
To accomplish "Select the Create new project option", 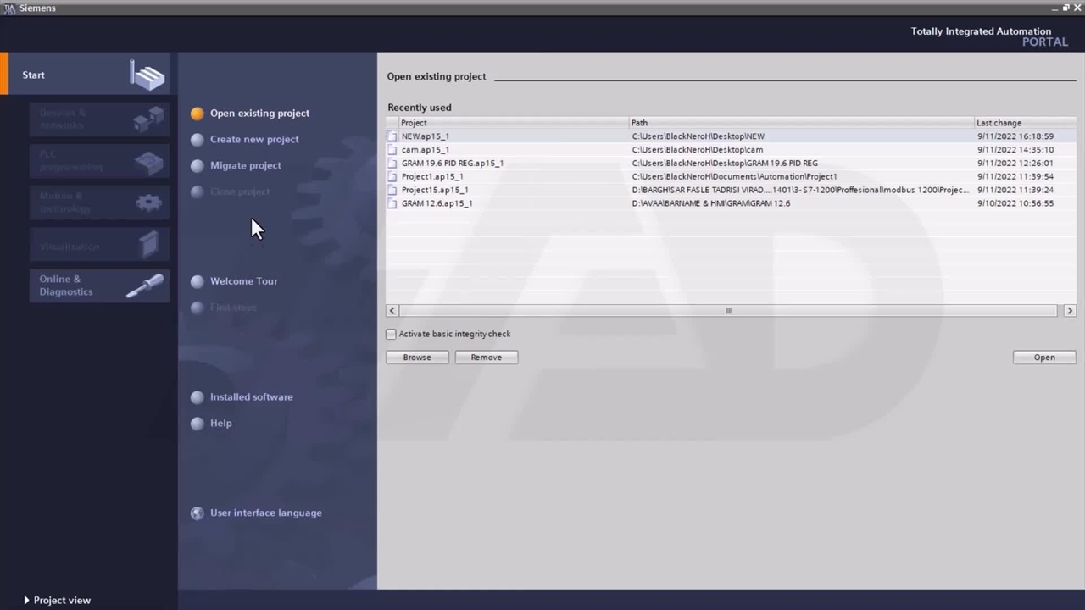I will [254, 140].
